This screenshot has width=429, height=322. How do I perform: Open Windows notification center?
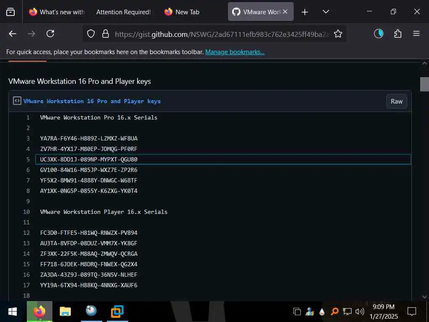click(411, 312)
